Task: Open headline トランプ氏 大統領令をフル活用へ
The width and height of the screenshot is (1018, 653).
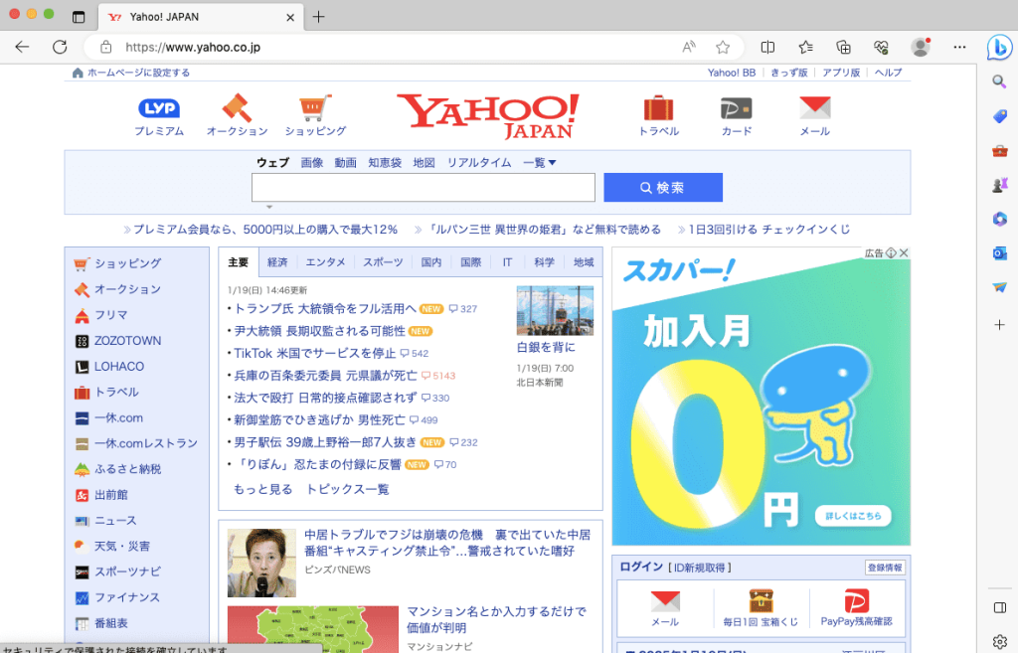Action: coord(325,308)
